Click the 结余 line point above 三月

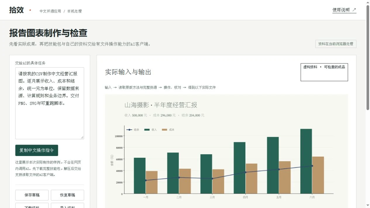pyautogui.click(x=212, y=178)
